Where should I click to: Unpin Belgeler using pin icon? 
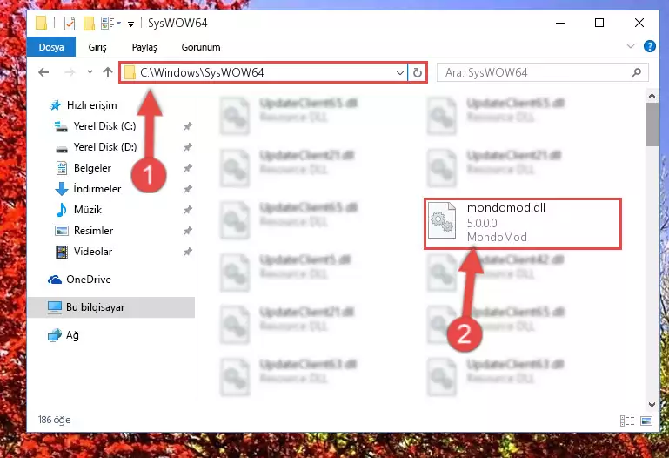(187, 168)
